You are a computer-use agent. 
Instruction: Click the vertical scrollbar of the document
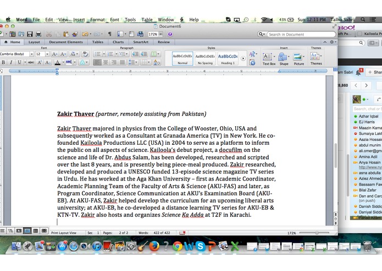(x=335, y=156)
